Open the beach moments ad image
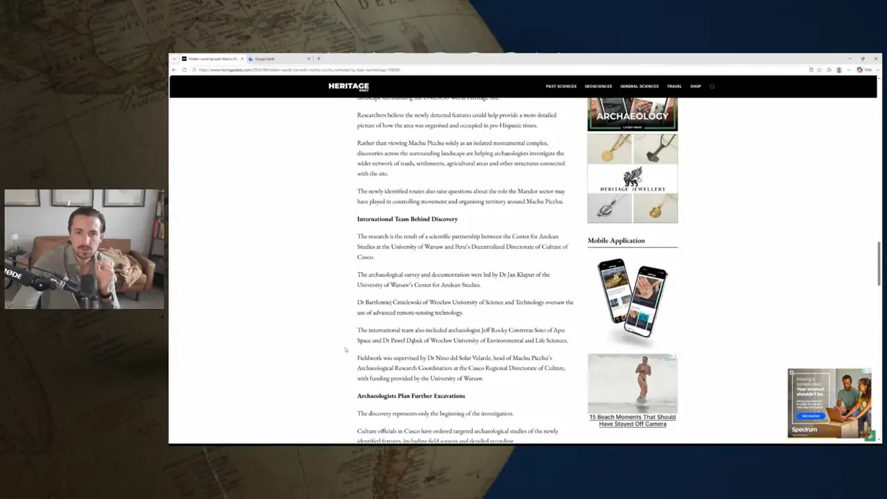 pos(633,383)
